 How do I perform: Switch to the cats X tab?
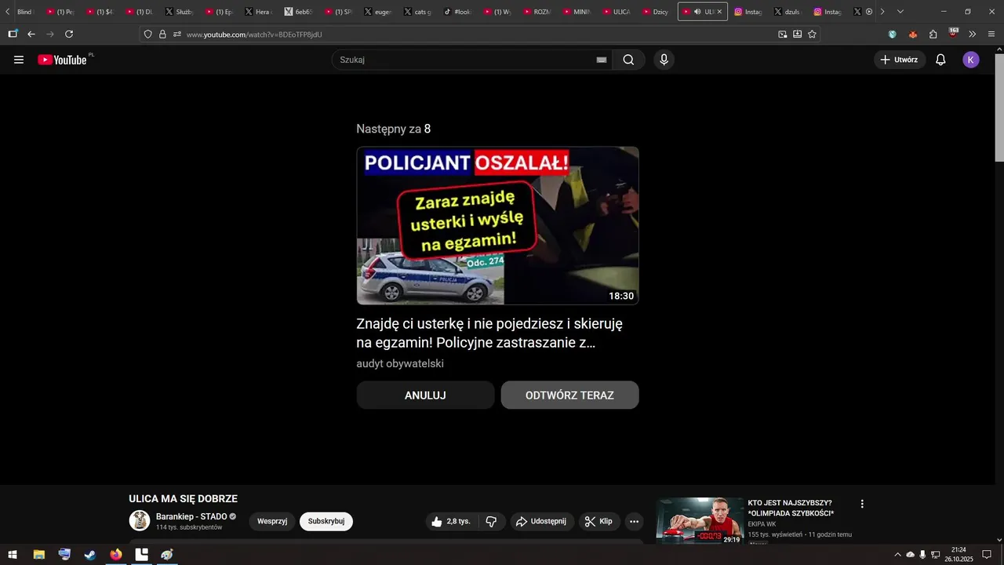pyautogui.click(x=417, y=12)
